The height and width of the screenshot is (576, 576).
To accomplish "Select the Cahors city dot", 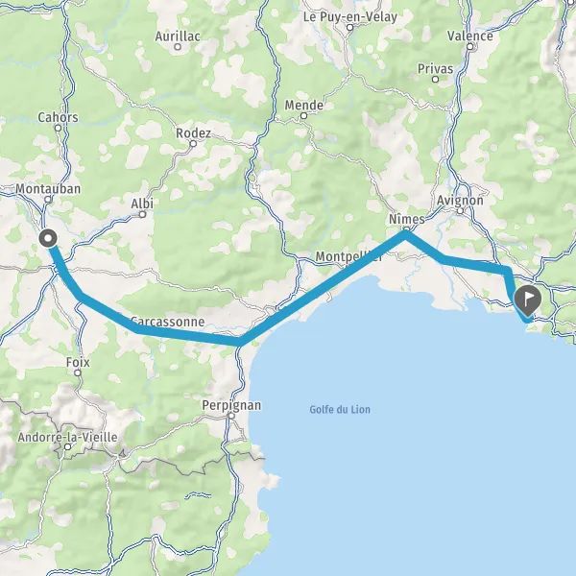I will pos(58,128).
